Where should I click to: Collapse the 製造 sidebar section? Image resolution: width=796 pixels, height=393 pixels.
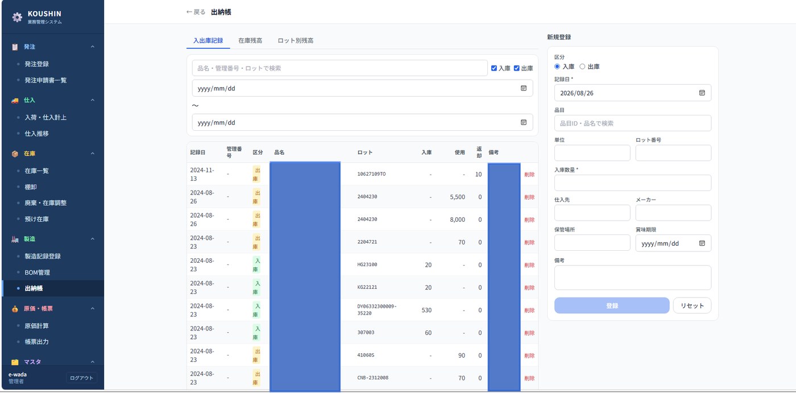tap(93, 239)
